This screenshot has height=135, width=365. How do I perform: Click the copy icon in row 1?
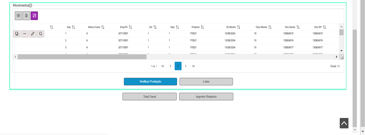(x=17, y=34)
